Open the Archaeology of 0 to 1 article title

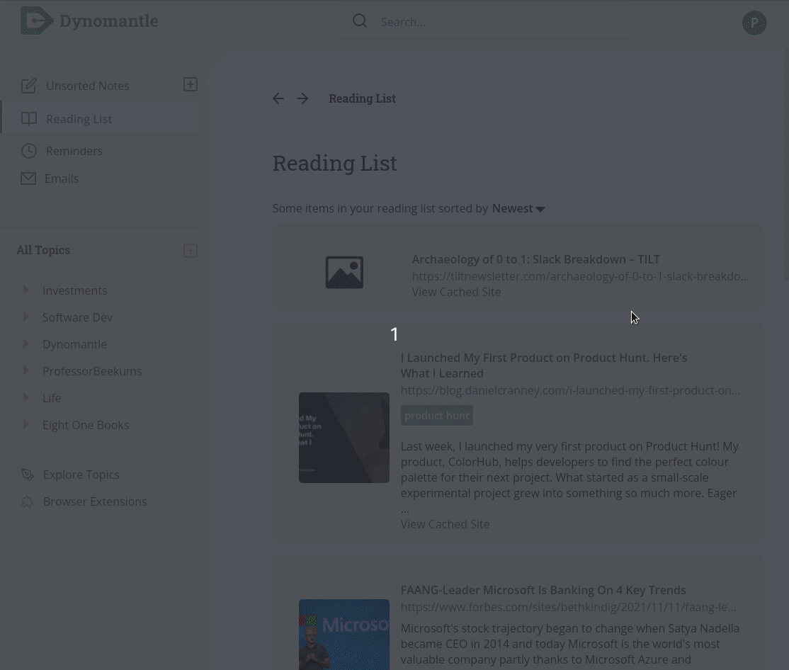click(x=536, y=259)
